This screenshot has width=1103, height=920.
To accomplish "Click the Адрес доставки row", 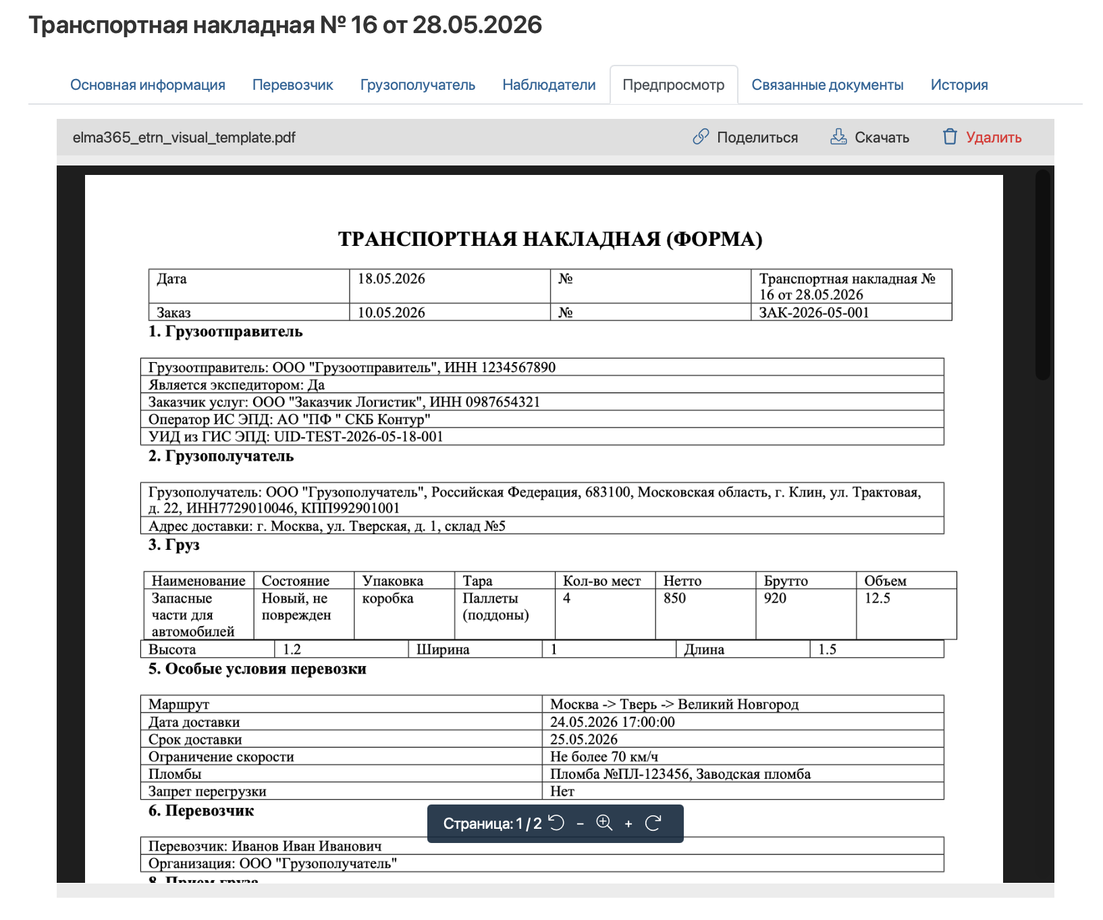I will coord(542,526).
